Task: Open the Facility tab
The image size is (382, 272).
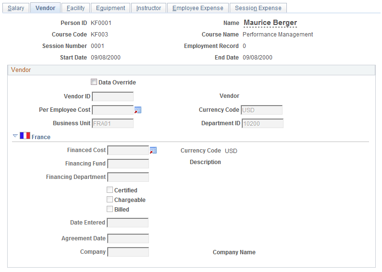Action: click(x=76, y=8)
